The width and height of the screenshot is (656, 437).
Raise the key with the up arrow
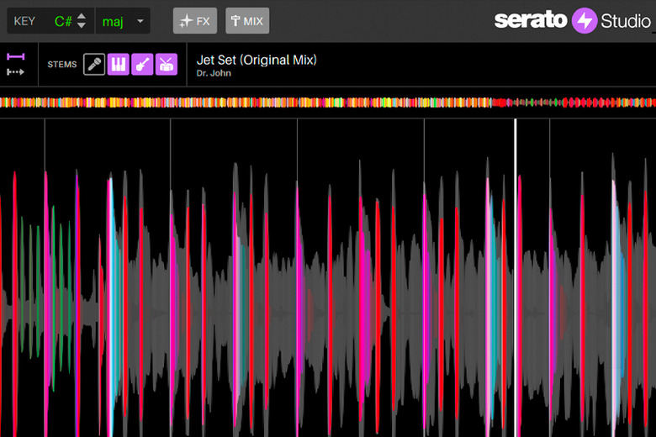(82, 16)
